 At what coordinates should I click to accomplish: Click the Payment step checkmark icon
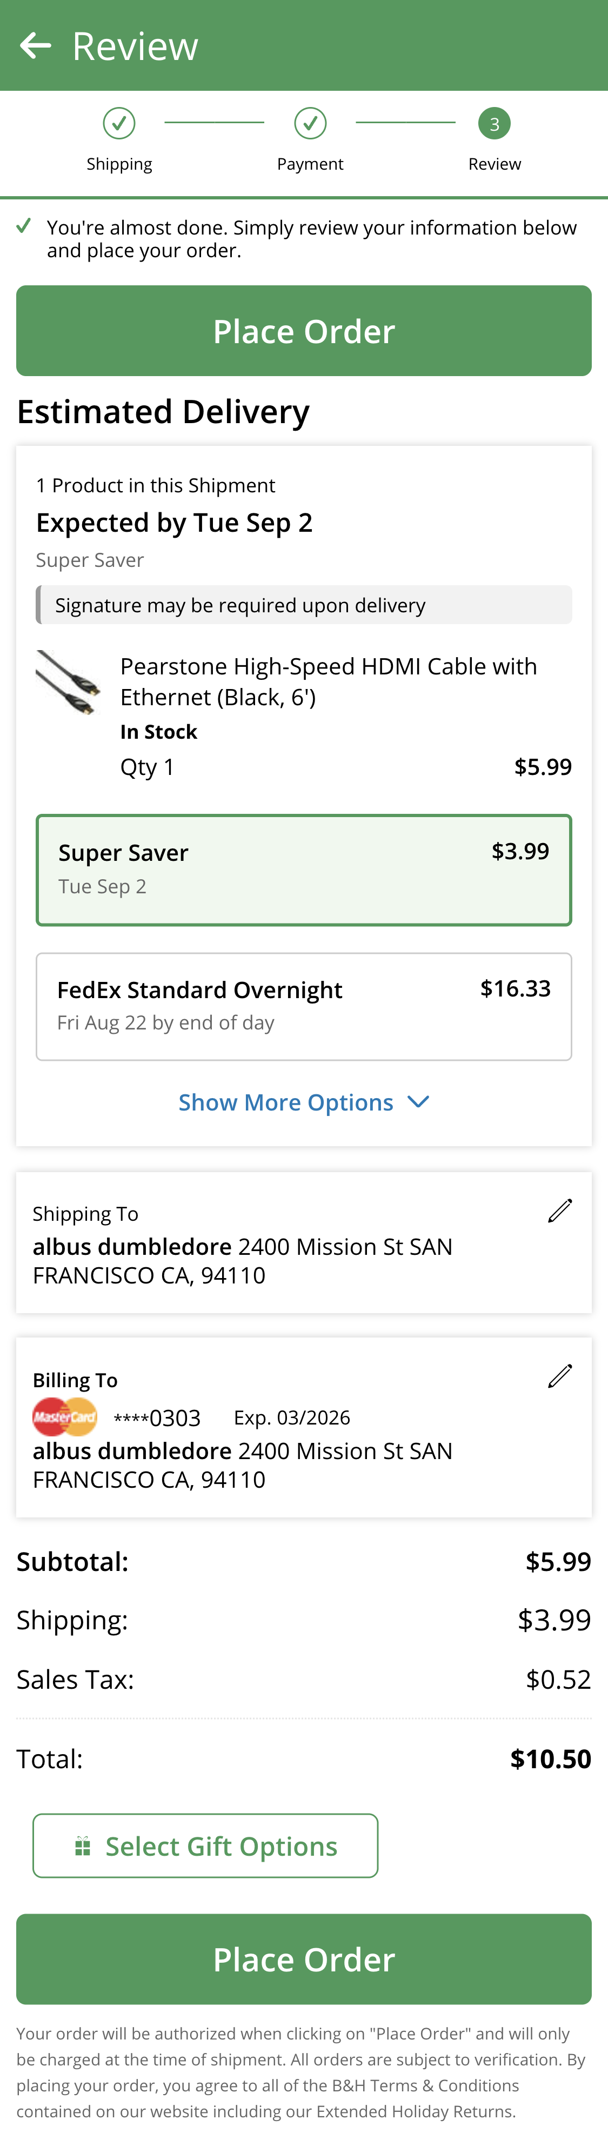(x=311, y=123)
